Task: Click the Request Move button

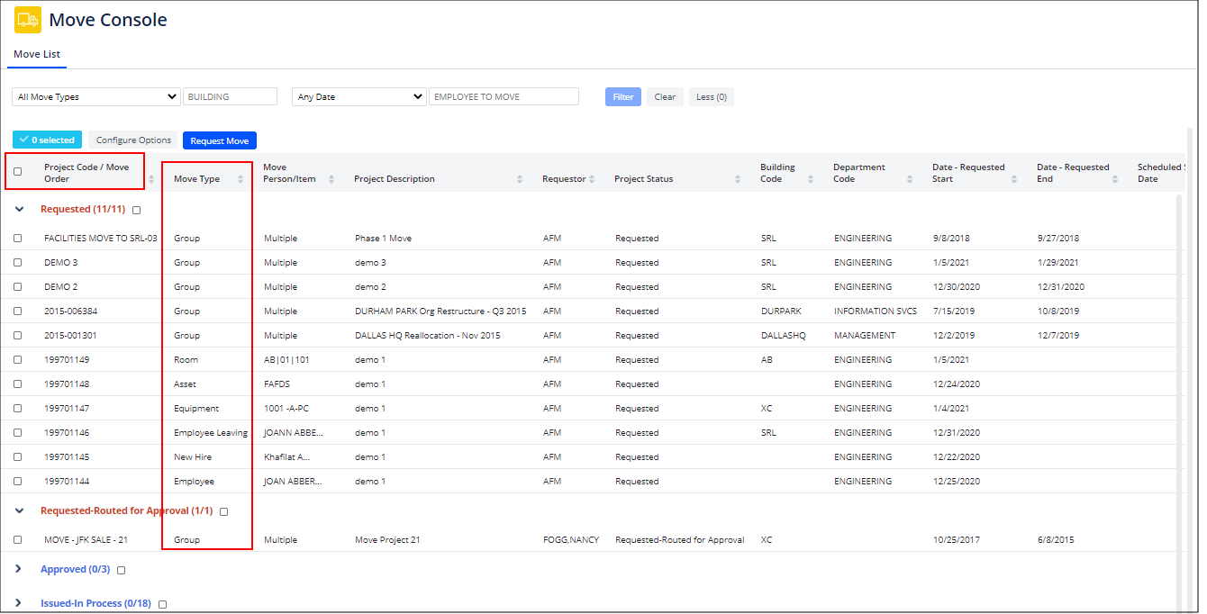Action: (220, 140)
